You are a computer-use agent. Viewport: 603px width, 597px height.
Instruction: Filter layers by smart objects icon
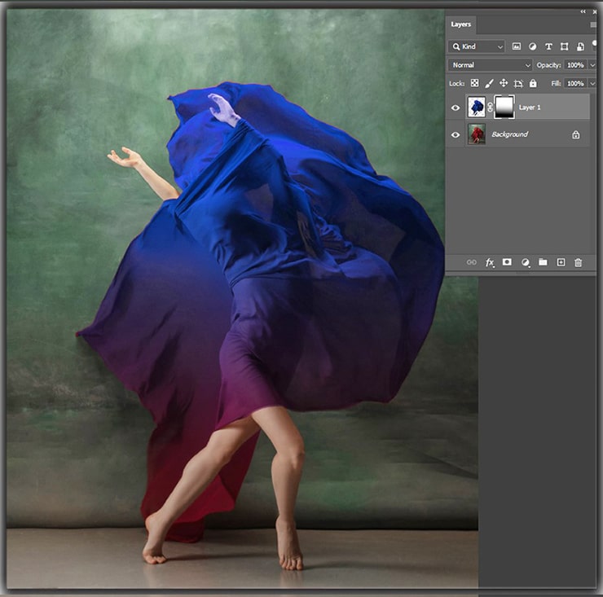pyautogui.click(x=580, y=46)
